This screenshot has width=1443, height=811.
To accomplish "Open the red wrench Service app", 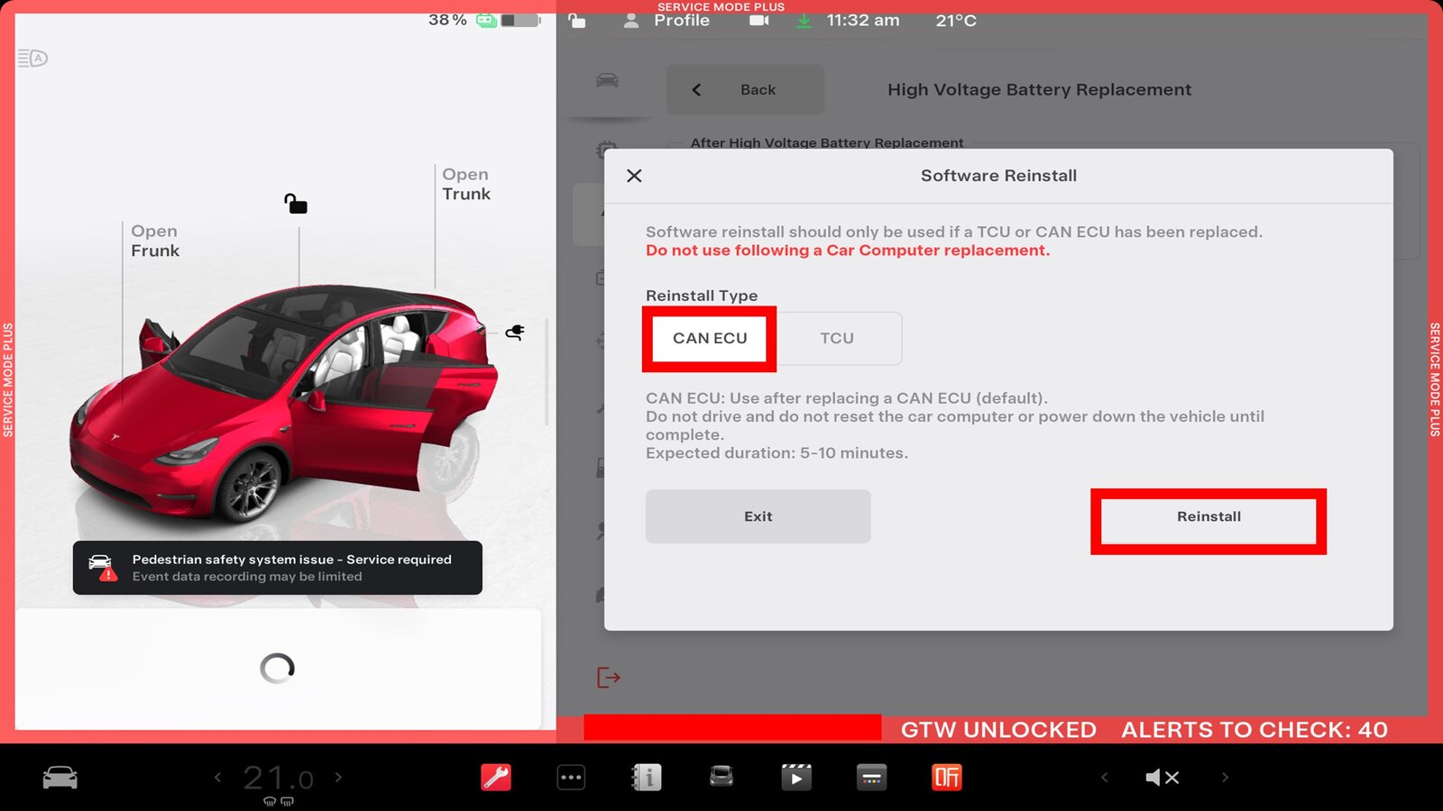I will pyautogui.click(x=496, y=777).
